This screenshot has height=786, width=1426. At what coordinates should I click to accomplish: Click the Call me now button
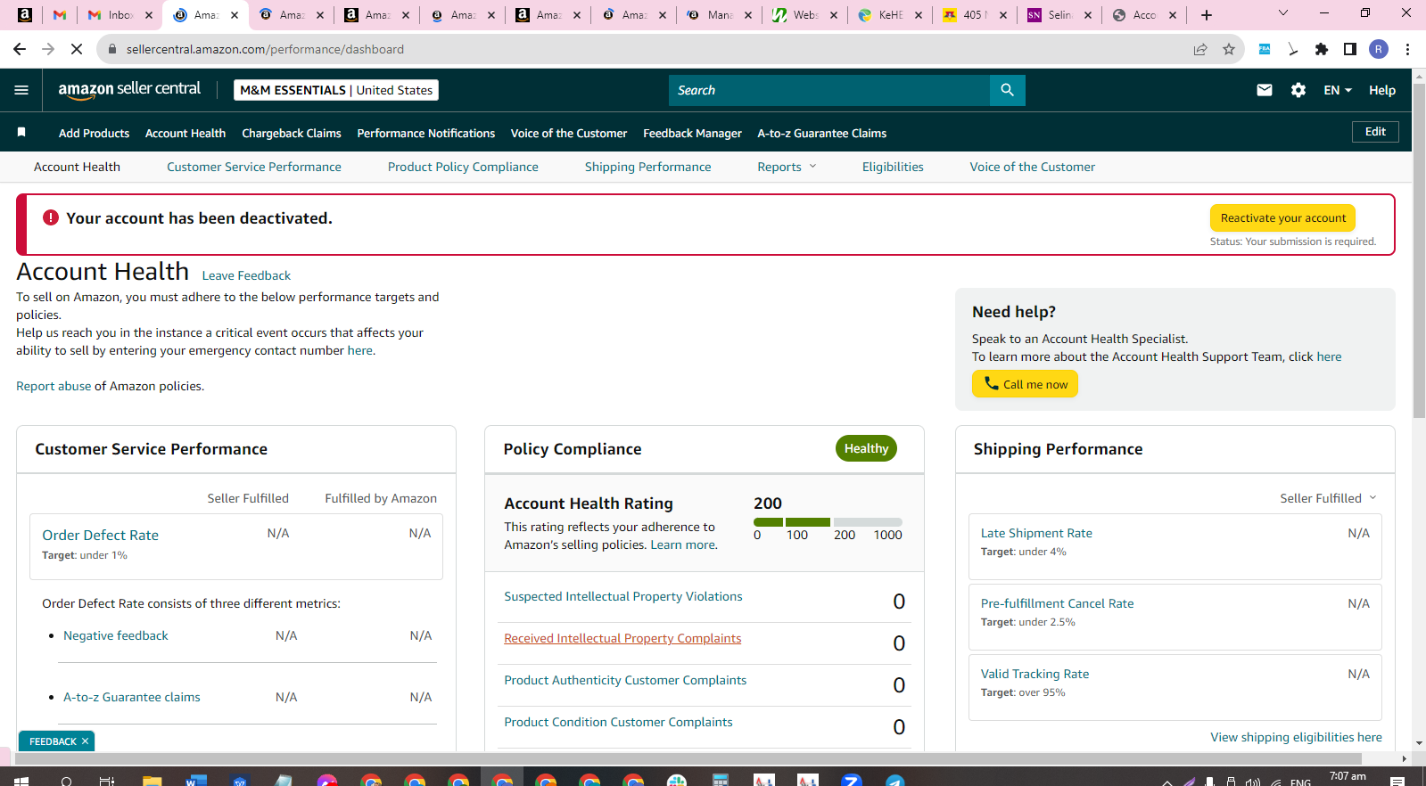tap(1025, 384)
